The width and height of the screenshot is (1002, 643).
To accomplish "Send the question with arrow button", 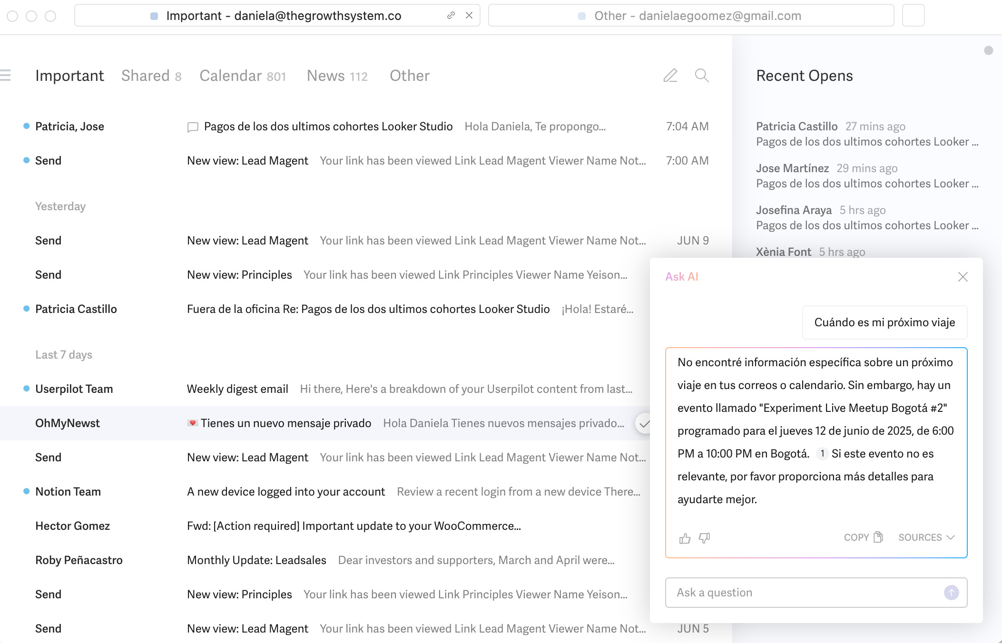I will [x=951, y=593].
